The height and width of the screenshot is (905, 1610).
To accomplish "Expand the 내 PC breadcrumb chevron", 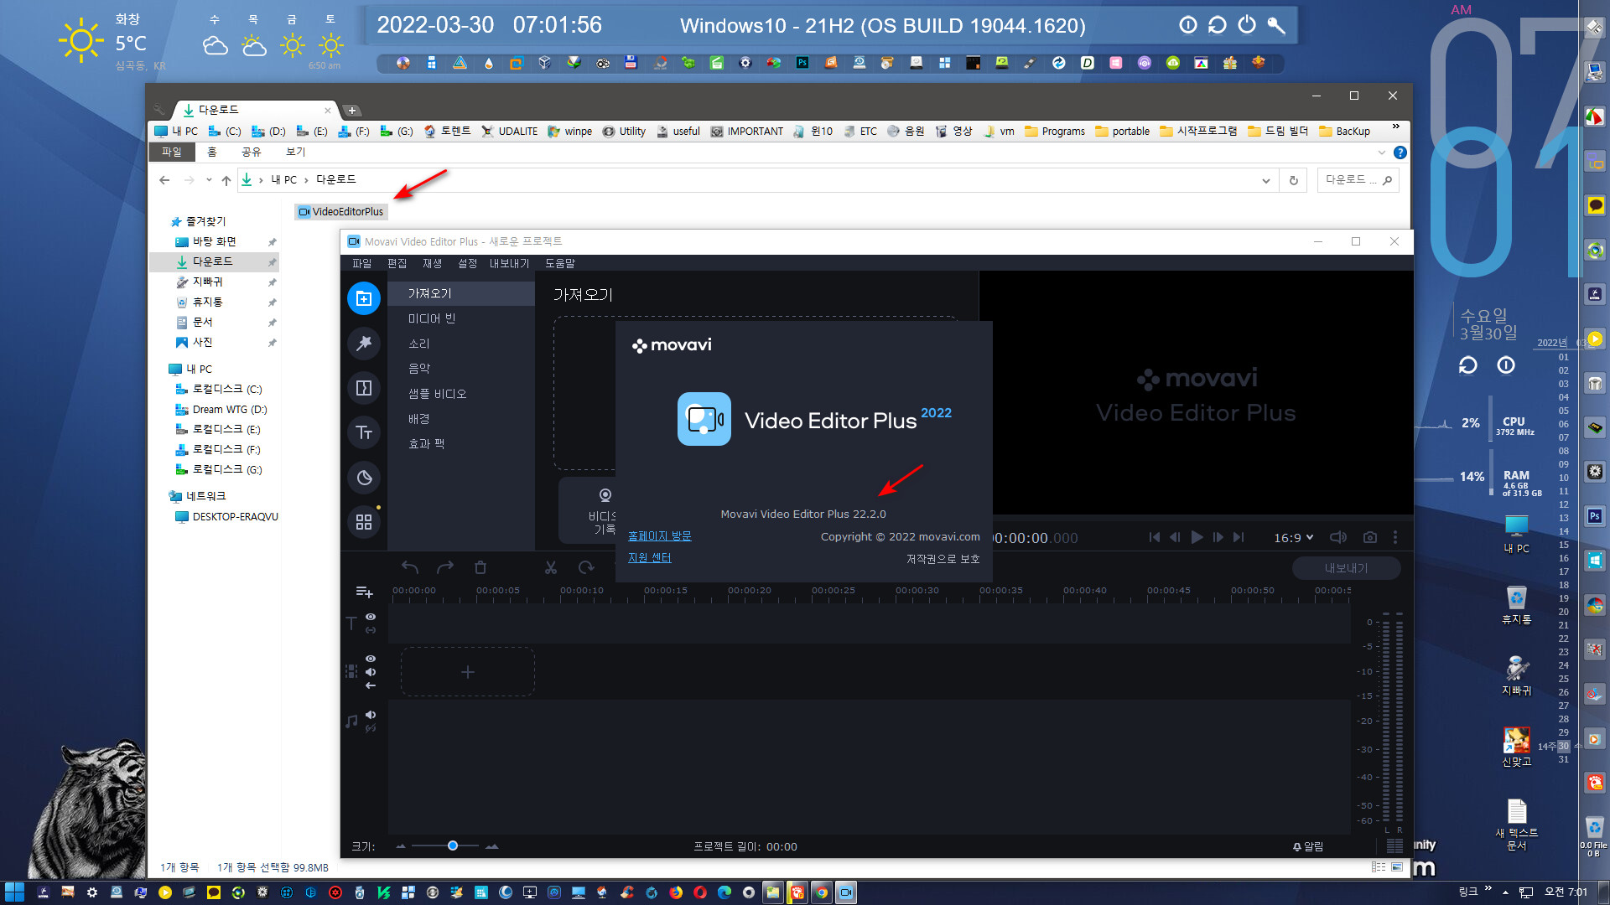I will click(x=305, y=179).
